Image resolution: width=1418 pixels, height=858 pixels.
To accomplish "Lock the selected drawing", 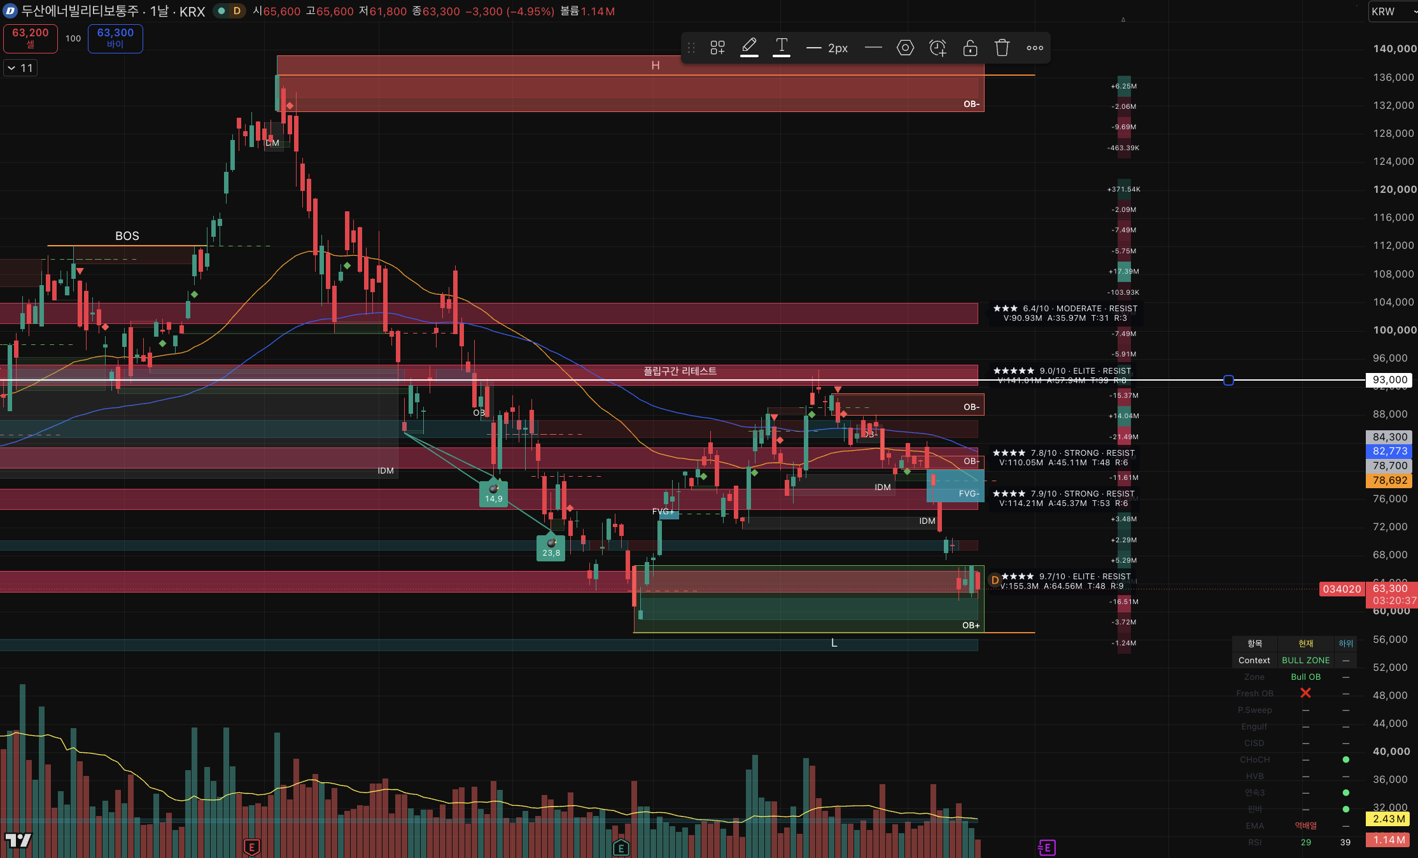I will [970, 48].
